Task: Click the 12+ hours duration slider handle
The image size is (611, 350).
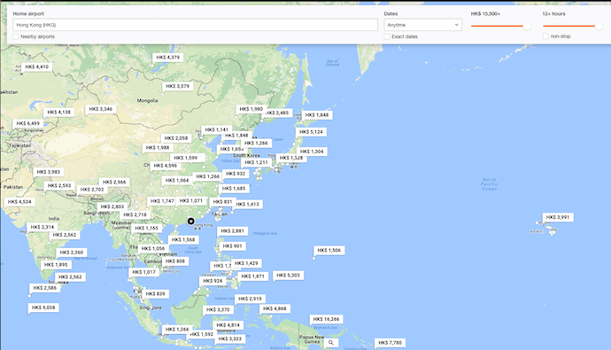Action: [x=599, y=26]
